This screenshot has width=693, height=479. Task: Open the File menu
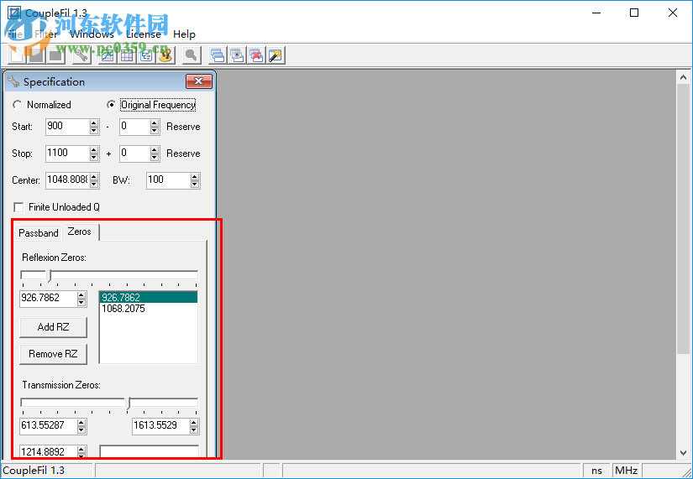pos(15,34)
